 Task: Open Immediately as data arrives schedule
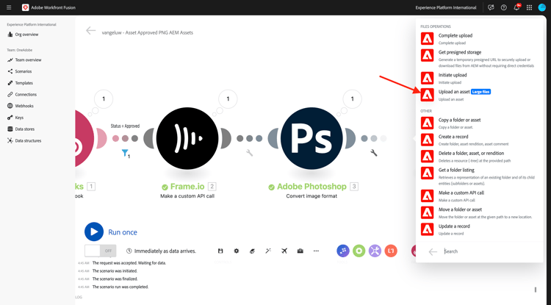point(162,251)
